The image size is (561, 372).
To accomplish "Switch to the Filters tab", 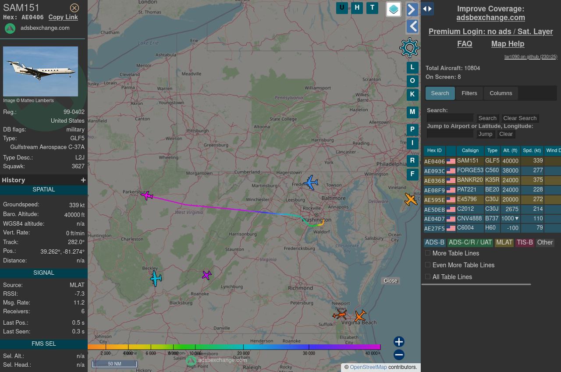I will [469, 93].
